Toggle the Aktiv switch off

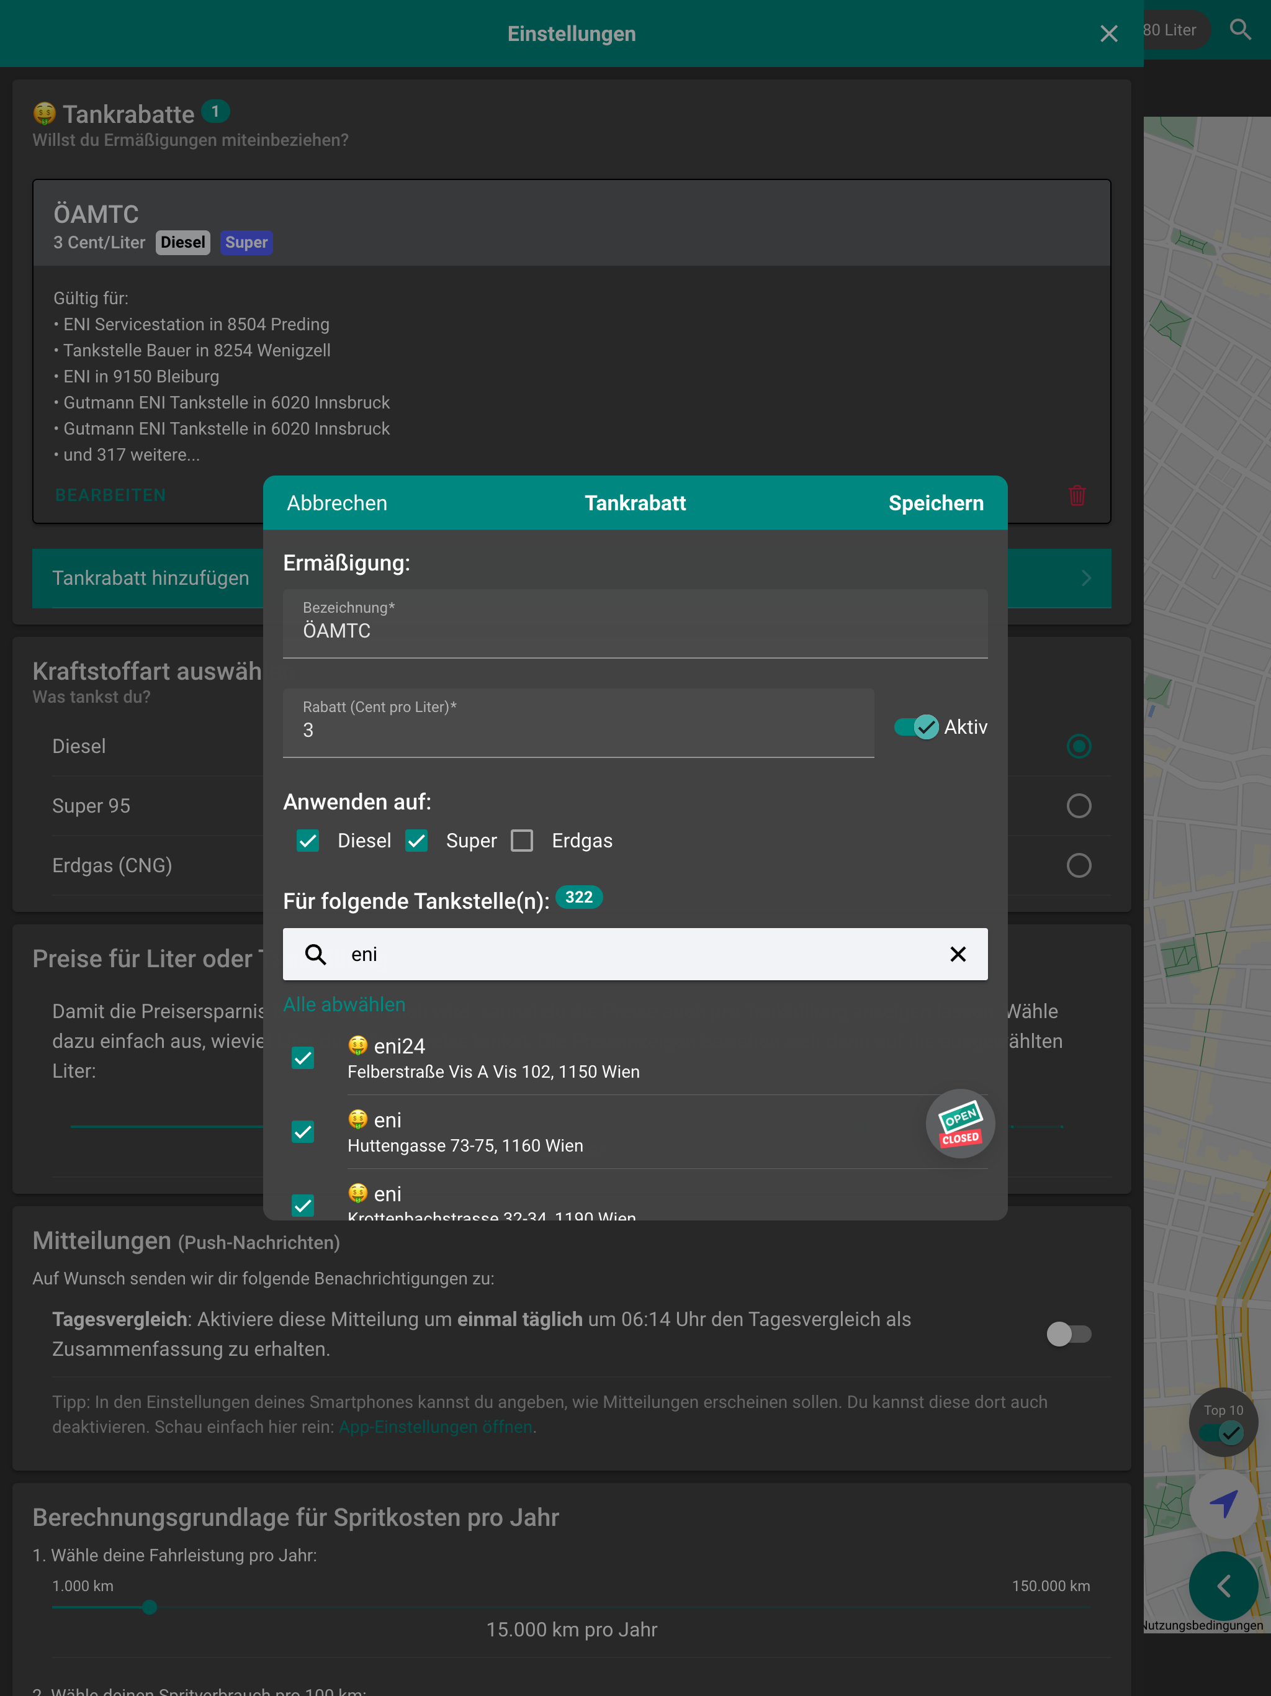click(x=917, y=727)
